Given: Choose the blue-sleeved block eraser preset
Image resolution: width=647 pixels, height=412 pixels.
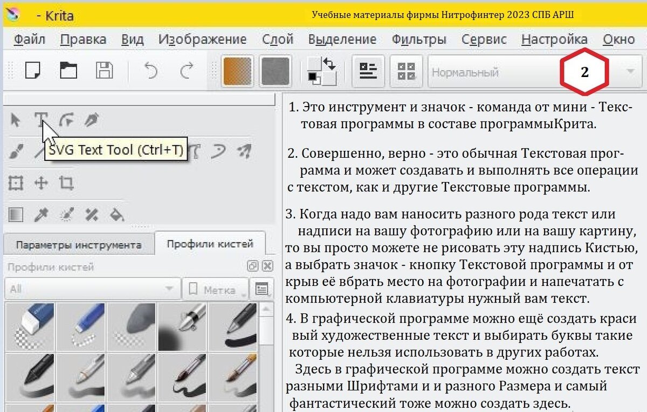Looking at the screenshot, I should 30,326.
